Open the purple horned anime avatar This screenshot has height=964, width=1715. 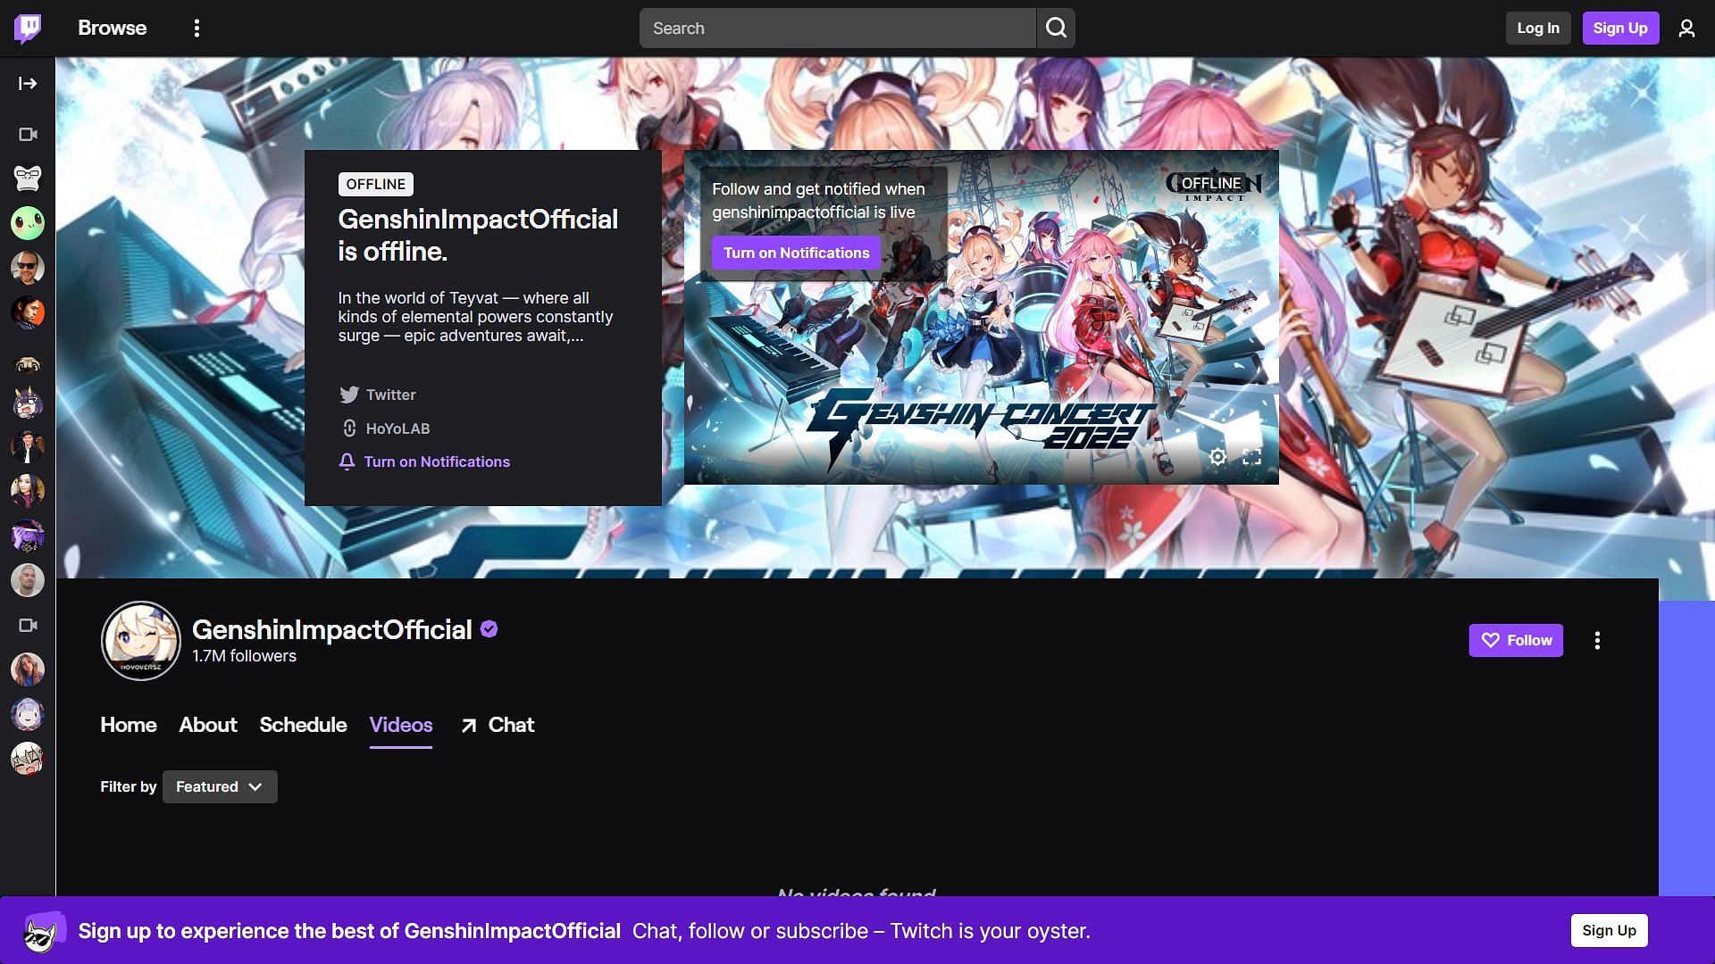click(28, 402)
